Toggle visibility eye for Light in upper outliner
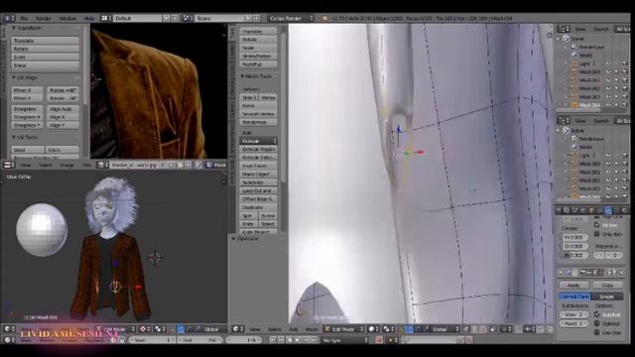Screen dimensions: 635x357 click(x=608, y=63)
